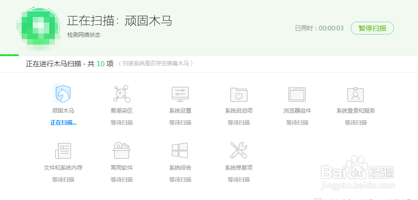Select the 易感染区 network nodes icon
Image resolution: width=418 pixels, height=200 pixels.
122,94
